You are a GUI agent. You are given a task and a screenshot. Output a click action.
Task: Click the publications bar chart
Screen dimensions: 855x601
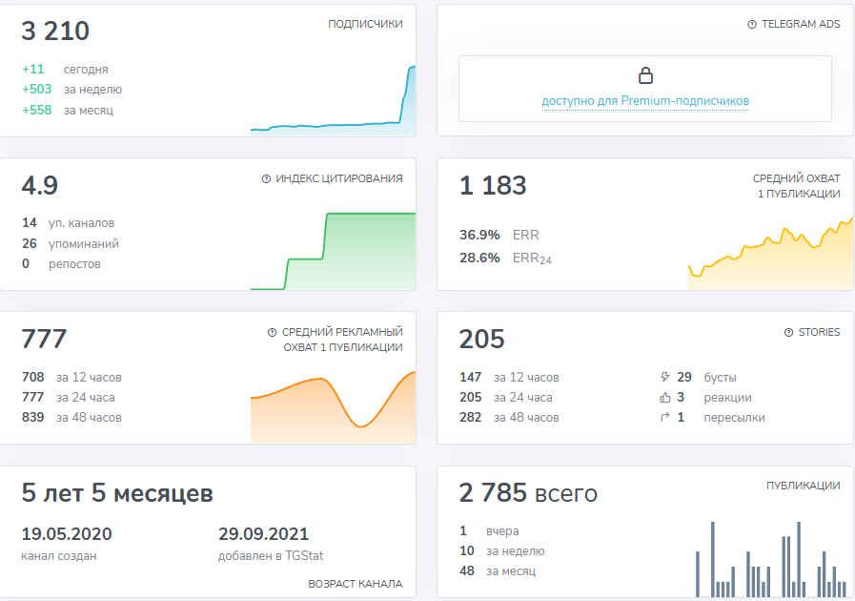(770, 563)
